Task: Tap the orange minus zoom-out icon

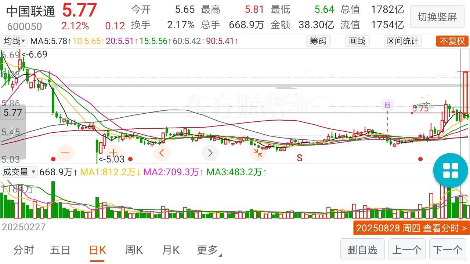Action: tap(66, 153)
